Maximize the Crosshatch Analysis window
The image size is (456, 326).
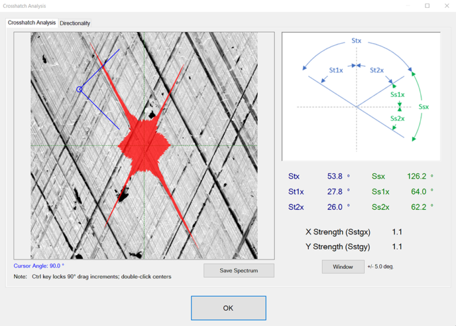pyautogui.click(x=427, y=6)
